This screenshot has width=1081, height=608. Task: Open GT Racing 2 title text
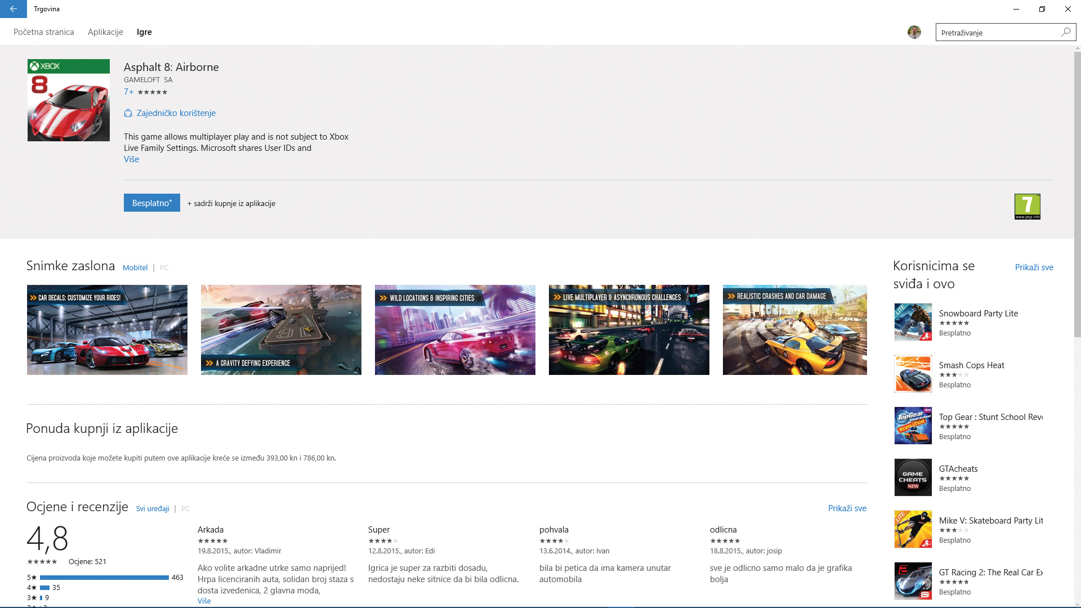point(990,573)
